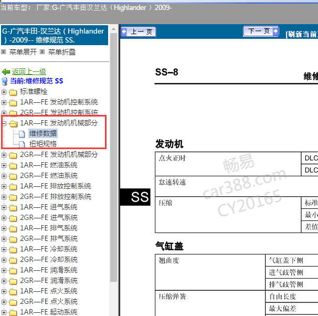Click the 自由长度 table cell
Image resolution: width=318 pixels, height=316 pixels.
(x=291, y=297)
